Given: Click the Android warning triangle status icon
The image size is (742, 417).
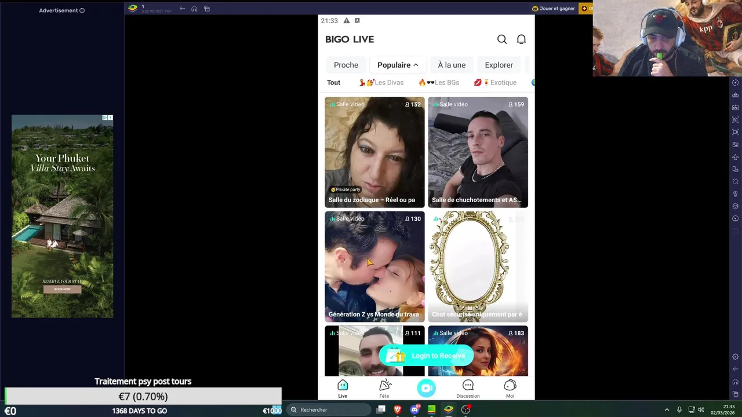Looking at the screenshot, I should (347, 20).
